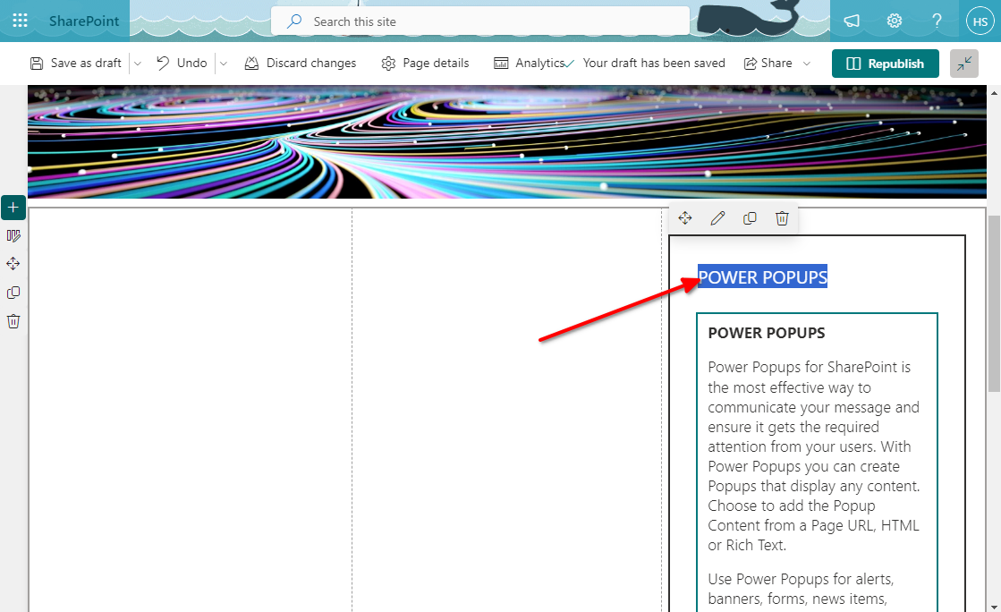Duplicate the section from the left rail
Screen dimensions: 1001x612
click(13, 293)
